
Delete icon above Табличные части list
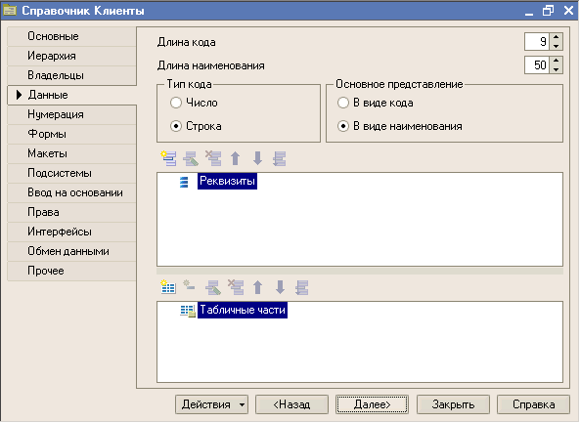(x=236, y=287)
